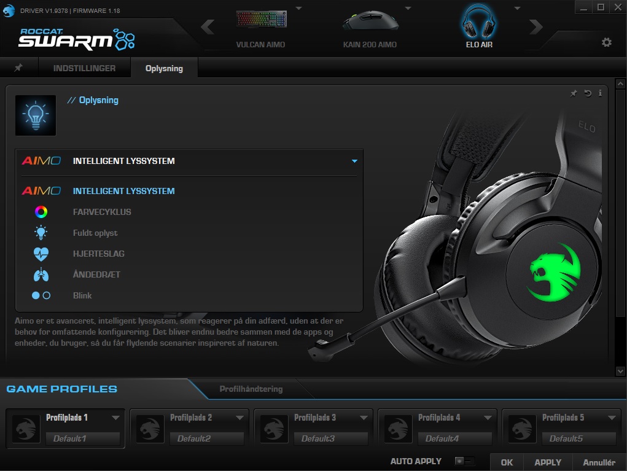Click the color wheel FARVECYKLUS icon

coord(41,212)
